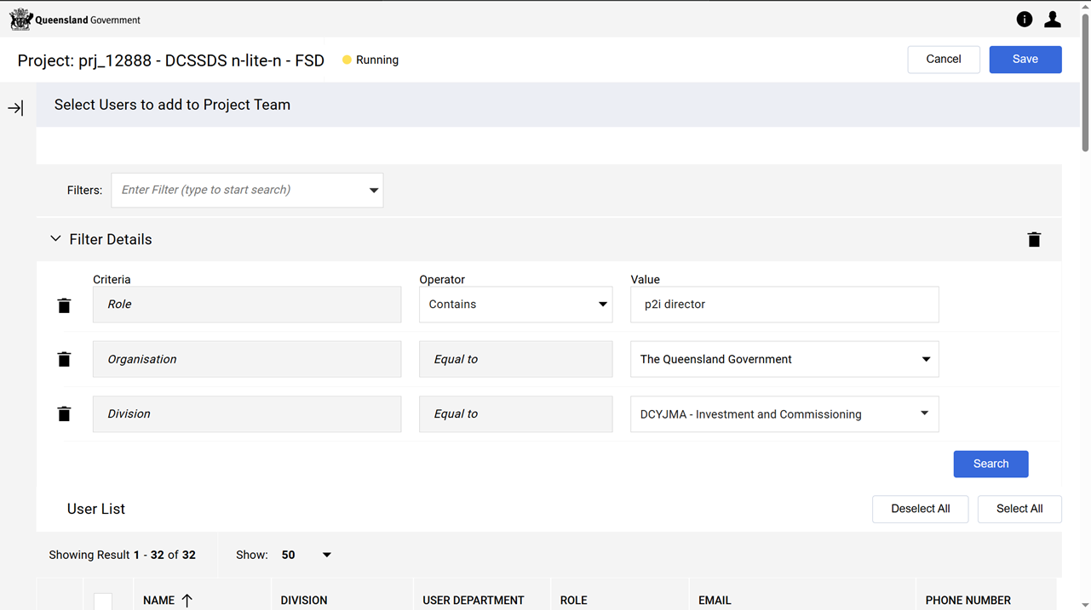This screenshot has height=610, width=1091.
Task: Sort by NAME column arrow
Action: [x=187, y=601]
